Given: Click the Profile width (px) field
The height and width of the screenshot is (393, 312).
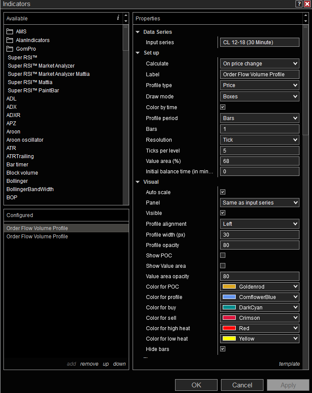Looking at the screenshot, I should point(260,234).
